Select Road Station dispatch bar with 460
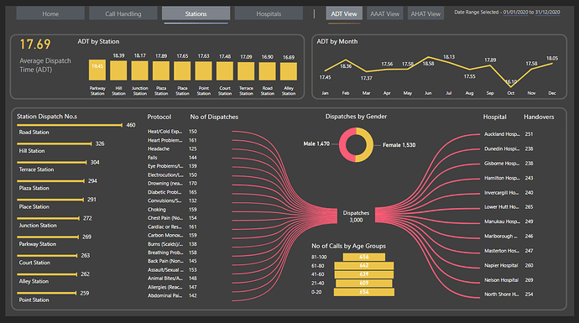Viewport: 579px width, 323px height. [70, 125]
